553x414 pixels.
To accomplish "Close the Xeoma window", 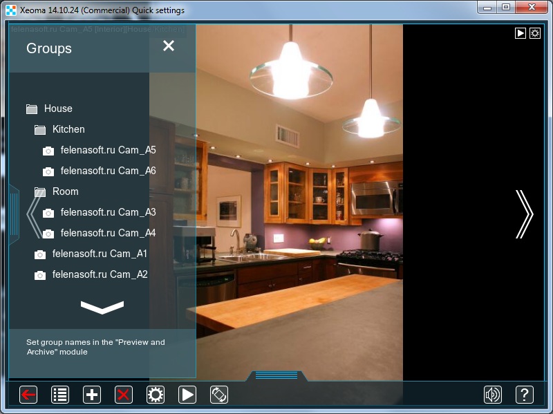I will click(x=532, y=8).
